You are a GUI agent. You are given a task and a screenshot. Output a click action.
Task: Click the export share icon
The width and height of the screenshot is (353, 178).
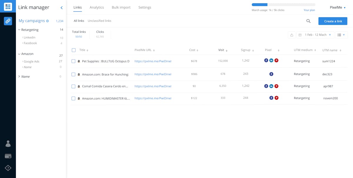(292, 35)
